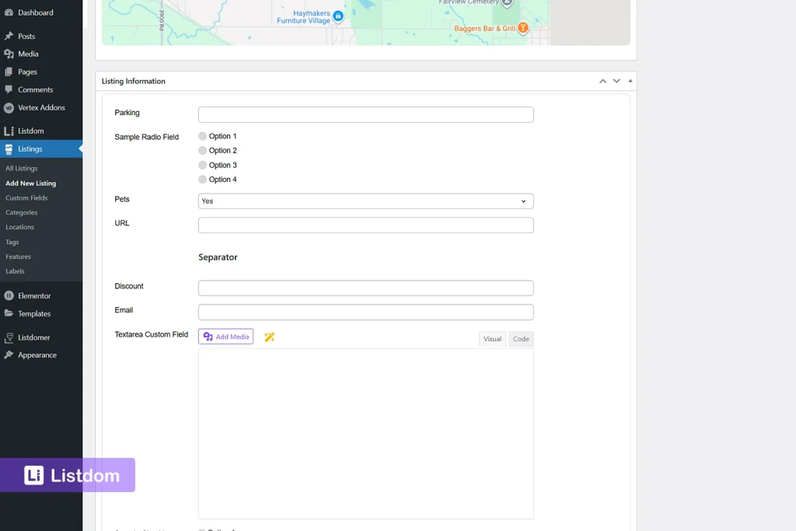Click the AI magic wand icon near Add Media
This screenshot has height=531, width=796.
269,337
